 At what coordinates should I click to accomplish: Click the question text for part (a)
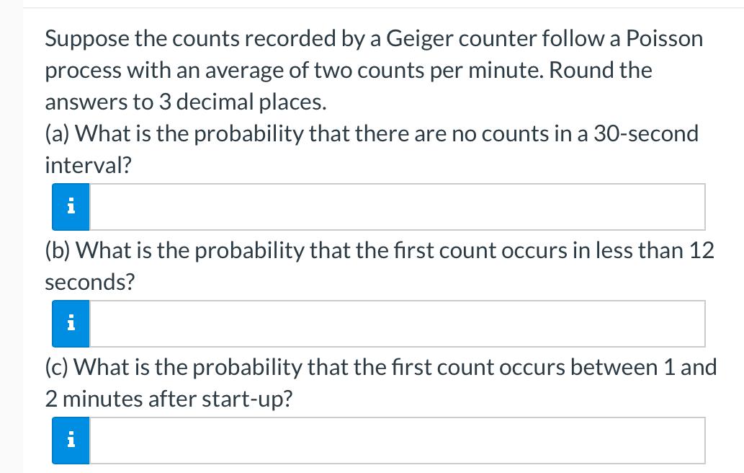point(371,149)
